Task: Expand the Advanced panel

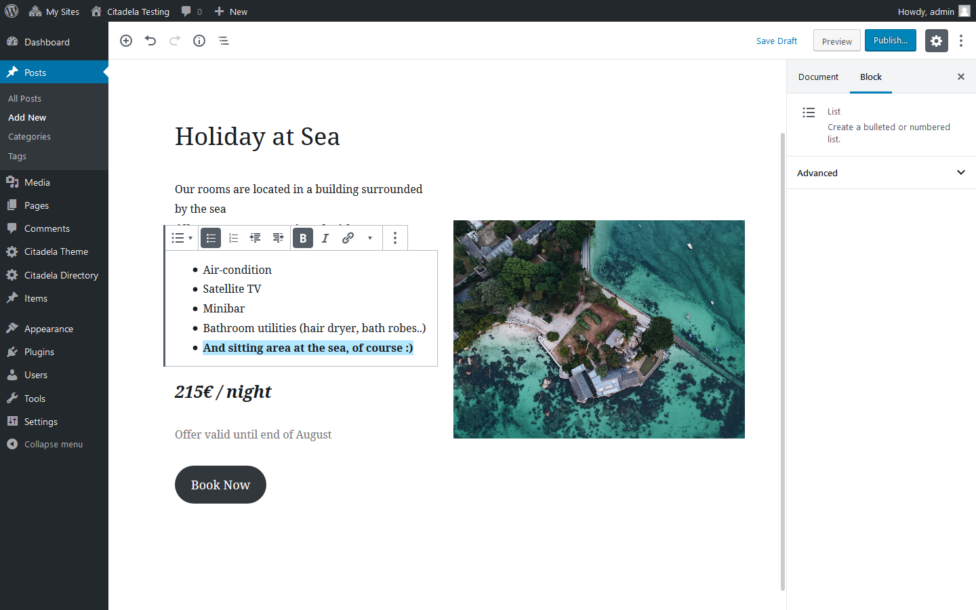Action: [881, 173]
